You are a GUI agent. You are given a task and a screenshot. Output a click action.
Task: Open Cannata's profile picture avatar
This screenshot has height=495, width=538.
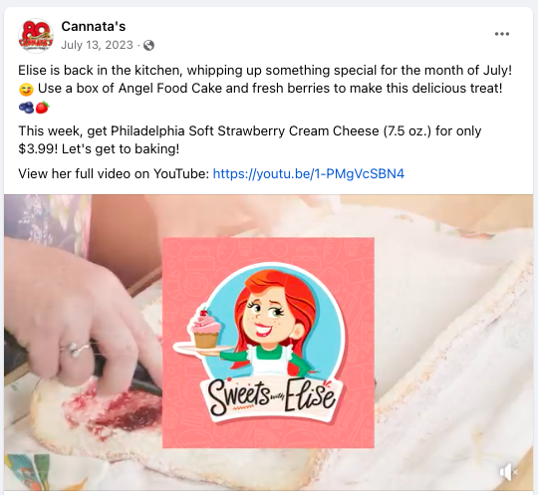[36, 36]
